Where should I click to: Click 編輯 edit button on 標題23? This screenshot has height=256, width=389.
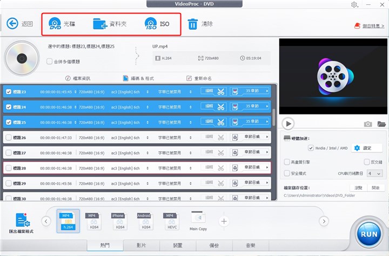pos(209,91)
